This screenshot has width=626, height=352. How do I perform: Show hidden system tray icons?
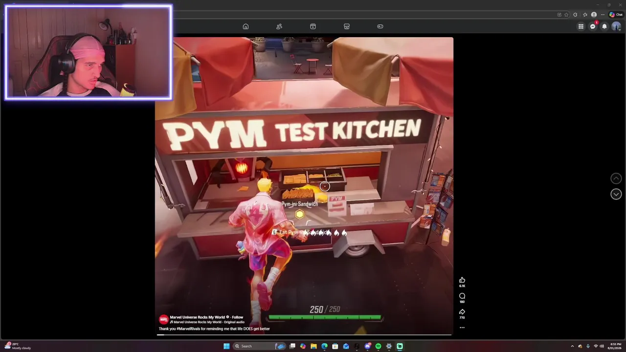[572, 346]
